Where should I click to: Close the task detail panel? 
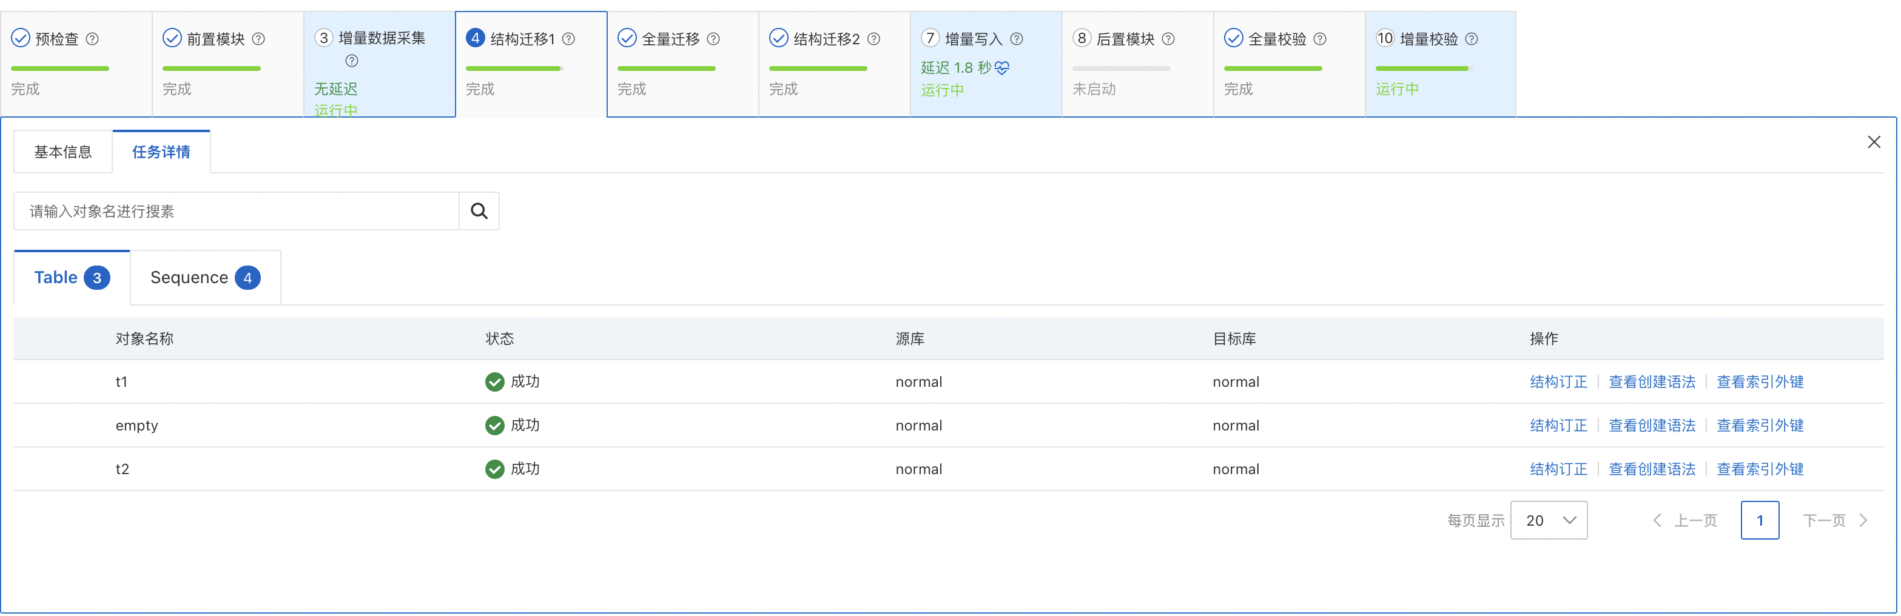tap(1874, 142)
